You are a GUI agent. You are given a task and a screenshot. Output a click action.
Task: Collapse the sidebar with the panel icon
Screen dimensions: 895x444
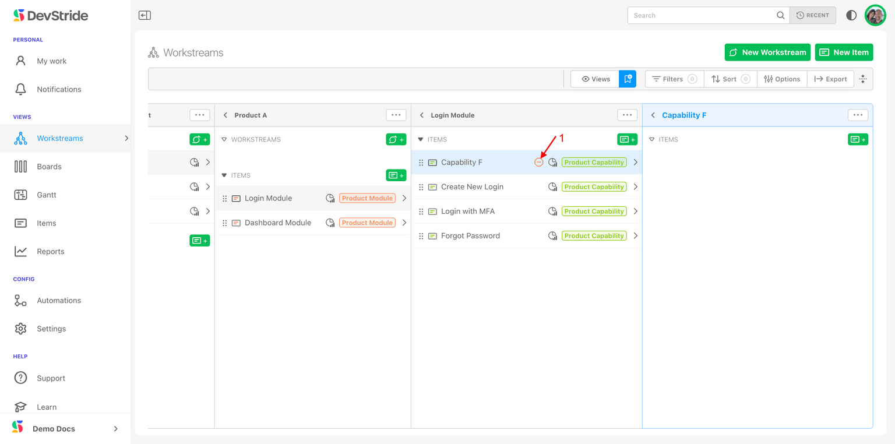coord(145,16)
